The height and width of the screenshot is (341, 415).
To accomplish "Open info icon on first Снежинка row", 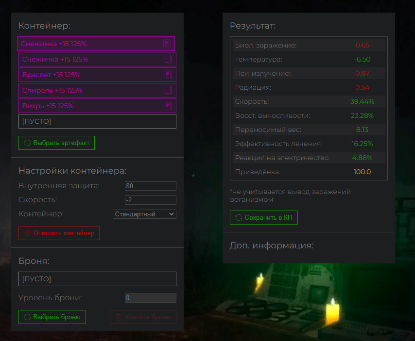I will 167,44.
